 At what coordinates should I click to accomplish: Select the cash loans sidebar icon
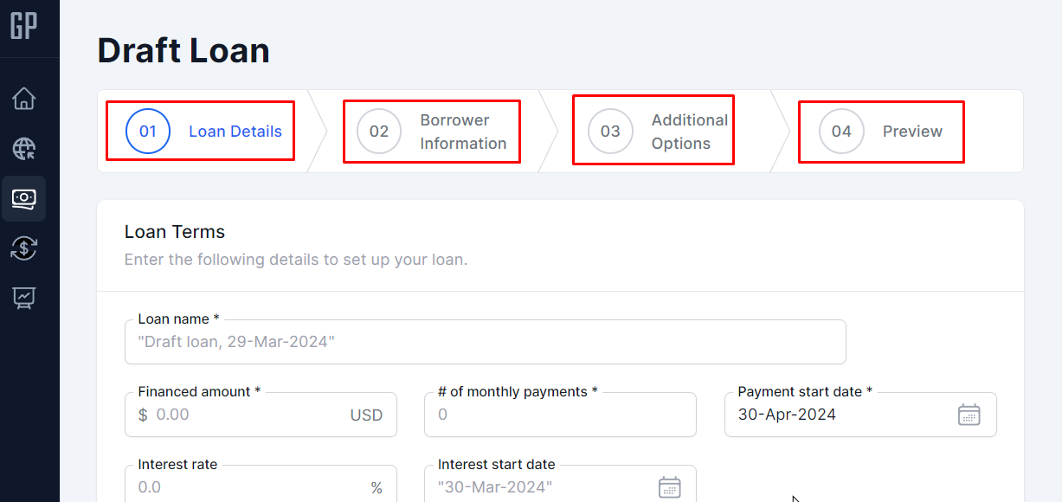23,199
